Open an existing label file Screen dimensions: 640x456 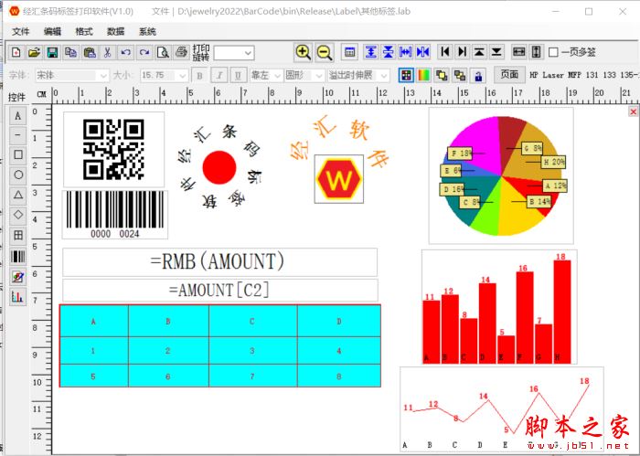tap(35, 52)
